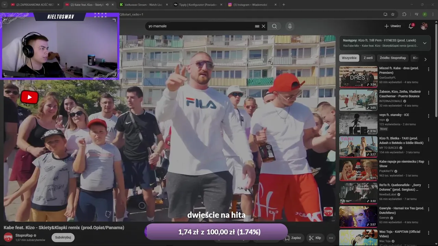Viewport: 438px width, 246px height.
Task: Open options for Gawryle Harnaś Ice Tea
Action: coord(428,209)
